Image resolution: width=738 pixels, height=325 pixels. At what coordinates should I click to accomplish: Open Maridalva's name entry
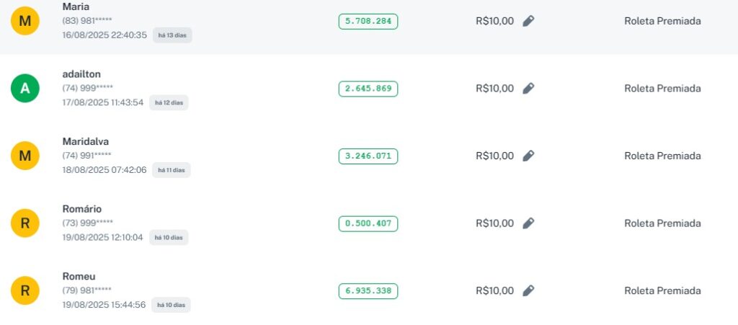(86, 141)
